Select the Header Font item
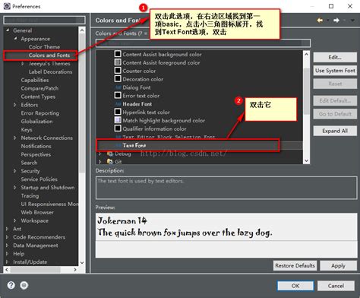This screenshot has width=360, height=298. [134, 104]
